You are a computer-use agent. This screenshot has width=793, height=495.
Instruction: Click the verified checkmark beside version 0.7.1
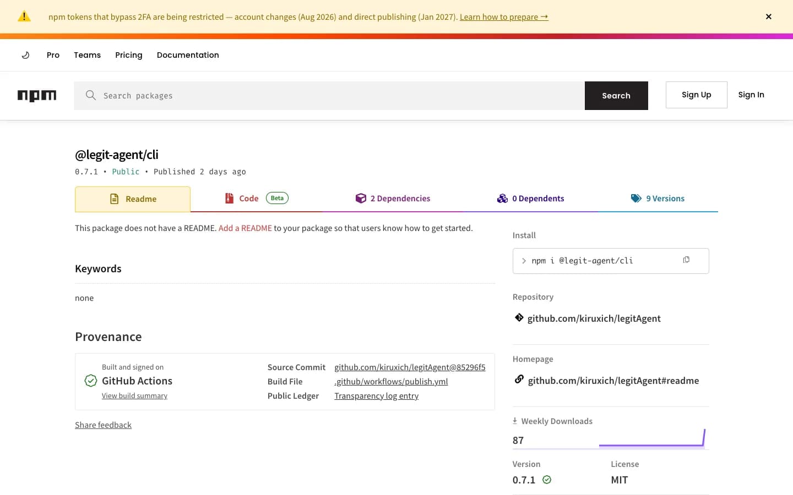[547, 480]
